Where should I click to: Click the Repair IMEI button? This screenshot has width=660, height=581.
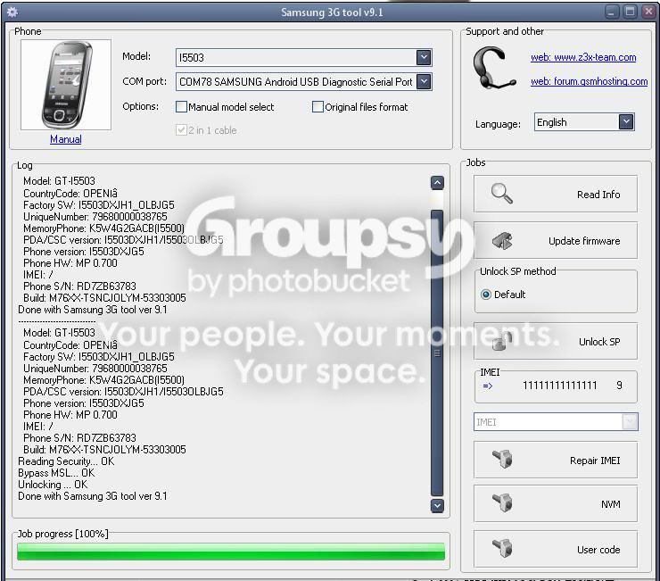tap(556, 461)
